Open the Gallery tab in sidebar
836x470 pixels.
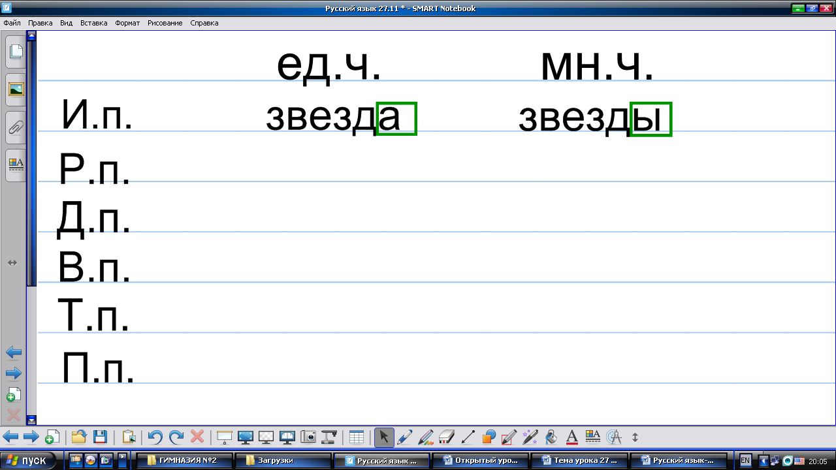[x=16, y=89]
